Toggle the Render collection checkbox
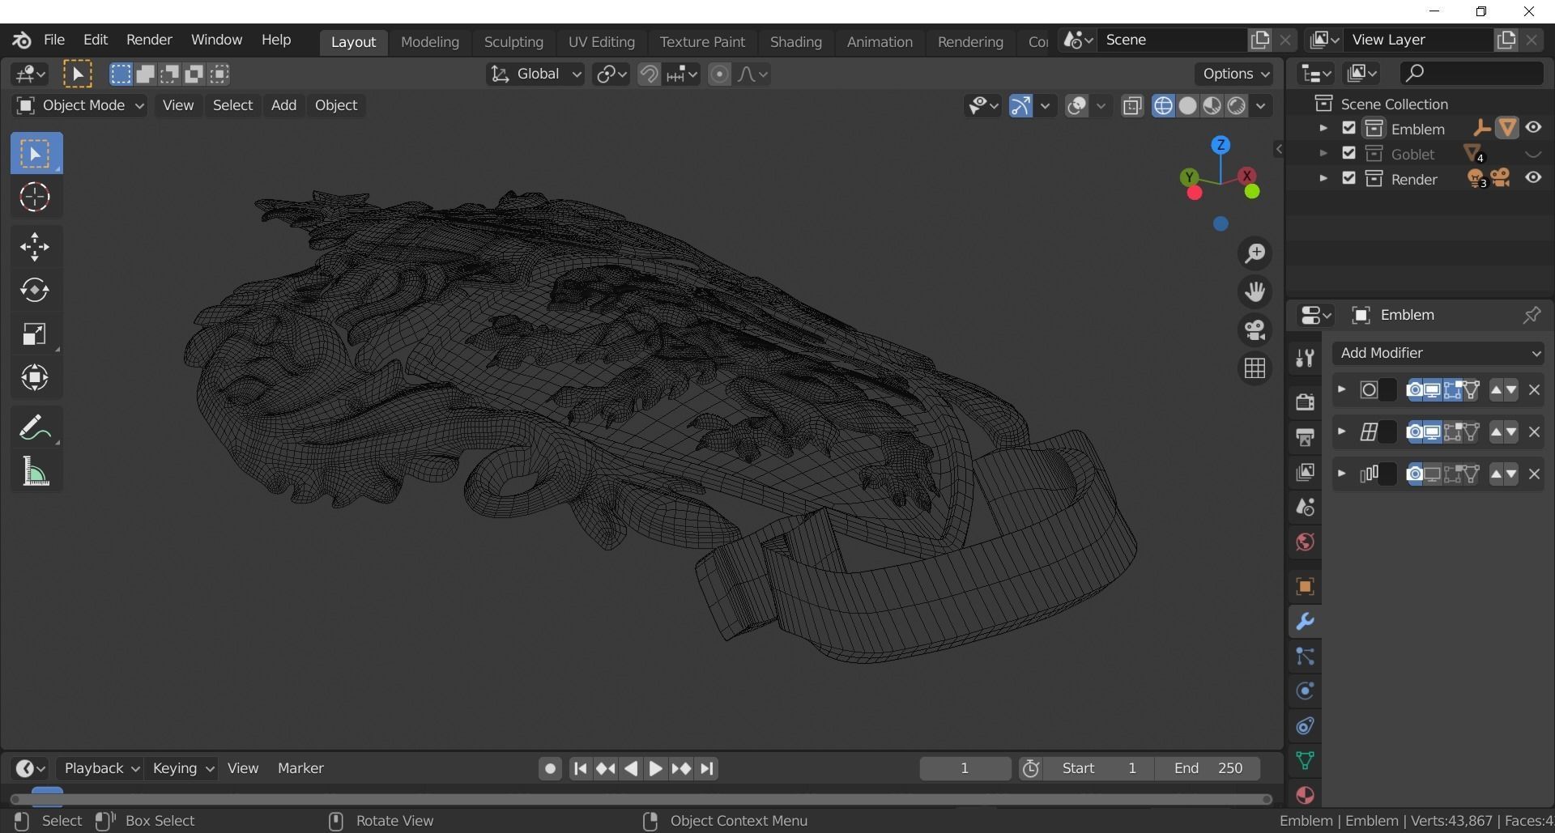Screen dimensions: 1555x833 pyautogui.click(x=1348, y=178)
